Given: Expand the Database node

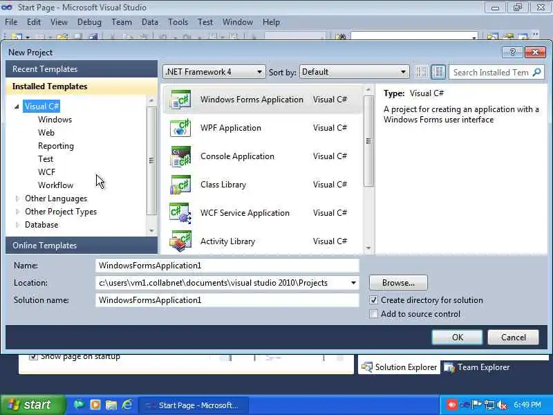Looking at the screenshot, I should (x=17, y=225).
